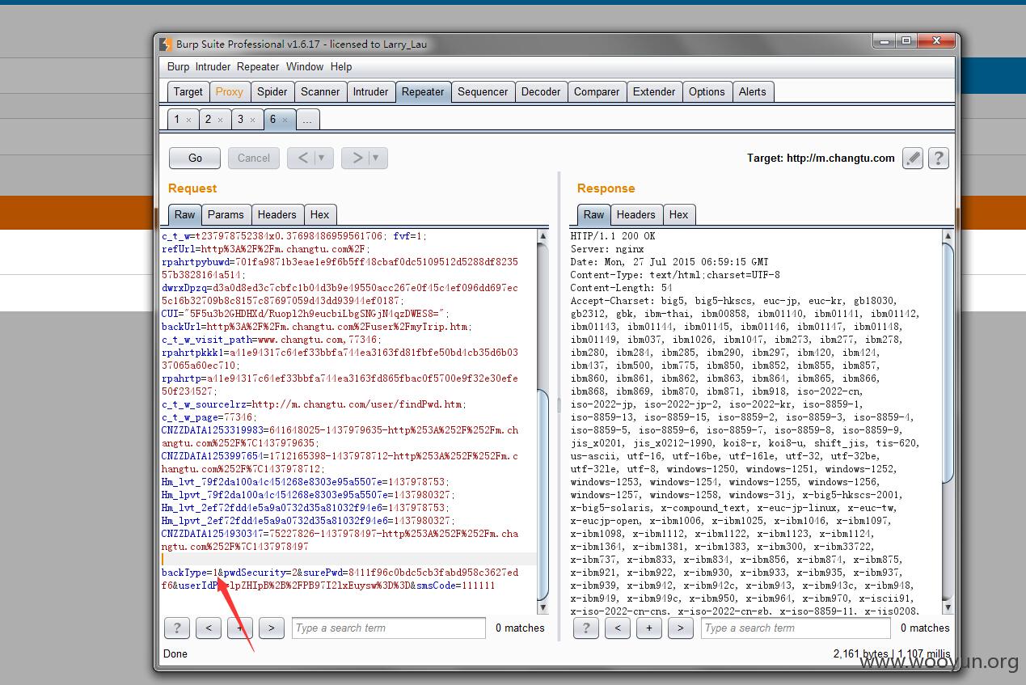Switch to the Options tab
Image resolution: width=1026 pixels, height=685 pixels.
click(707, 92)
